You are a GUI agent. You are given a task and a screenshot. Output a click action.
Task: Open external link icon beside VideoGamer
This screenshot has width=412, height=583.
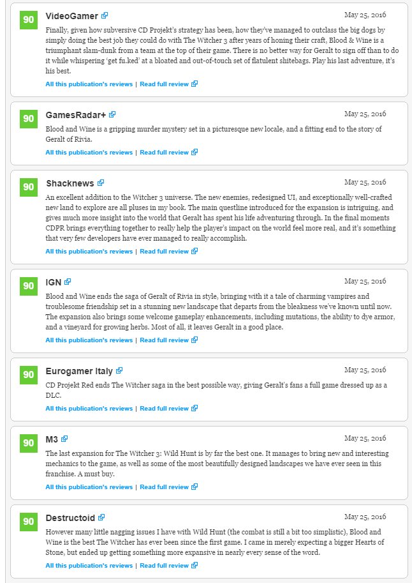[x=105, y=15]
